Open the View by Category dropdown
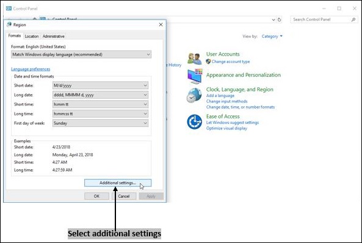Screen dimensions: 362x243 (x=272, y=36)
